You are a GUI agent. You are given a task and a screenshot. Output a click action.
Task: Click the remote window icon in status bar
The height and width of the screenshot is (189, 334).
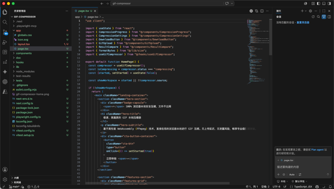(4, 187)
